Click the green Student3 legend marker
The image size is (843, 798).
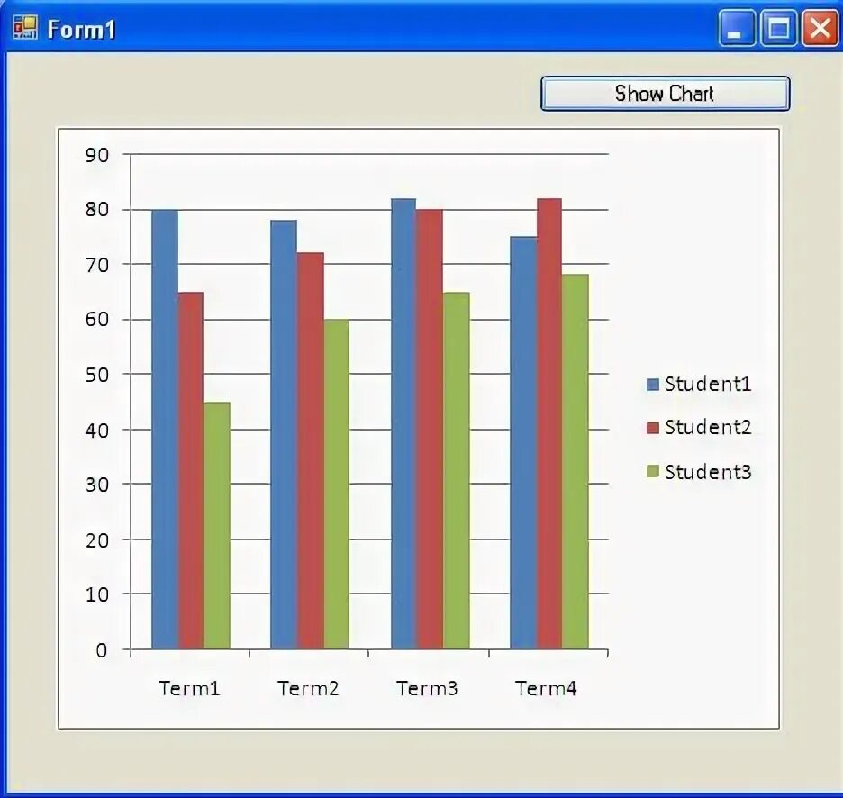pos(653,472)
